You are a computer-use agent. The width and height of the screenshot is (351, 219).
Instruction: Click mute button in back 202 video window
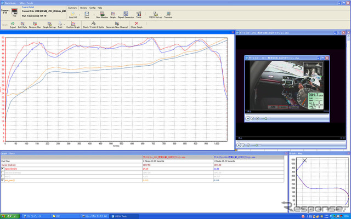248,145
